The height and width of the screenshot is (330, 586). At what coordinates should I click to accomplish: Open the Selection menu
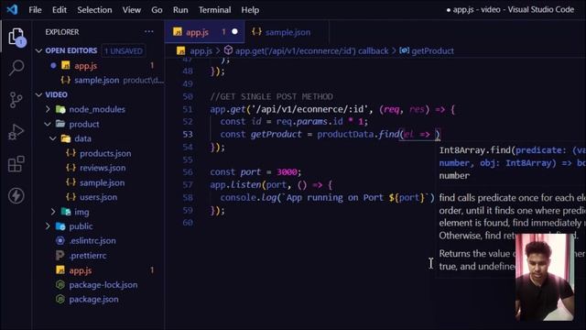pyautogui.click(x=94, y=10)
